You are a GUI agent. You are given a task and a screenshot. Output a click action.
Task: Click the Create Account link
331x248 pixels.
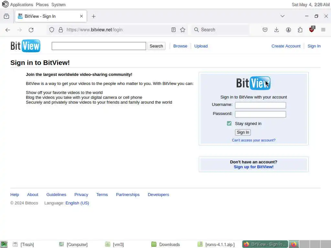click(286, 46)
